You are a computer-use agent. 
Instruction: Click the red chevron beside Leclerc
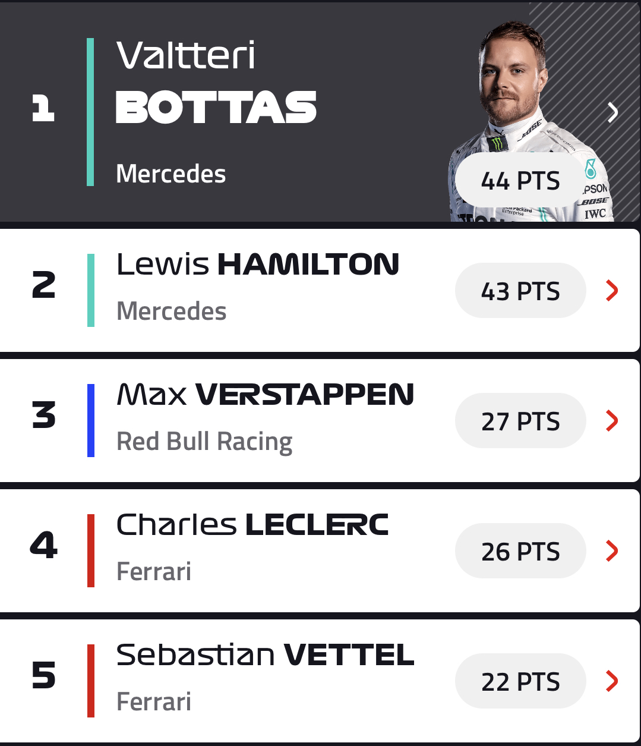click(x=612, y=550)
